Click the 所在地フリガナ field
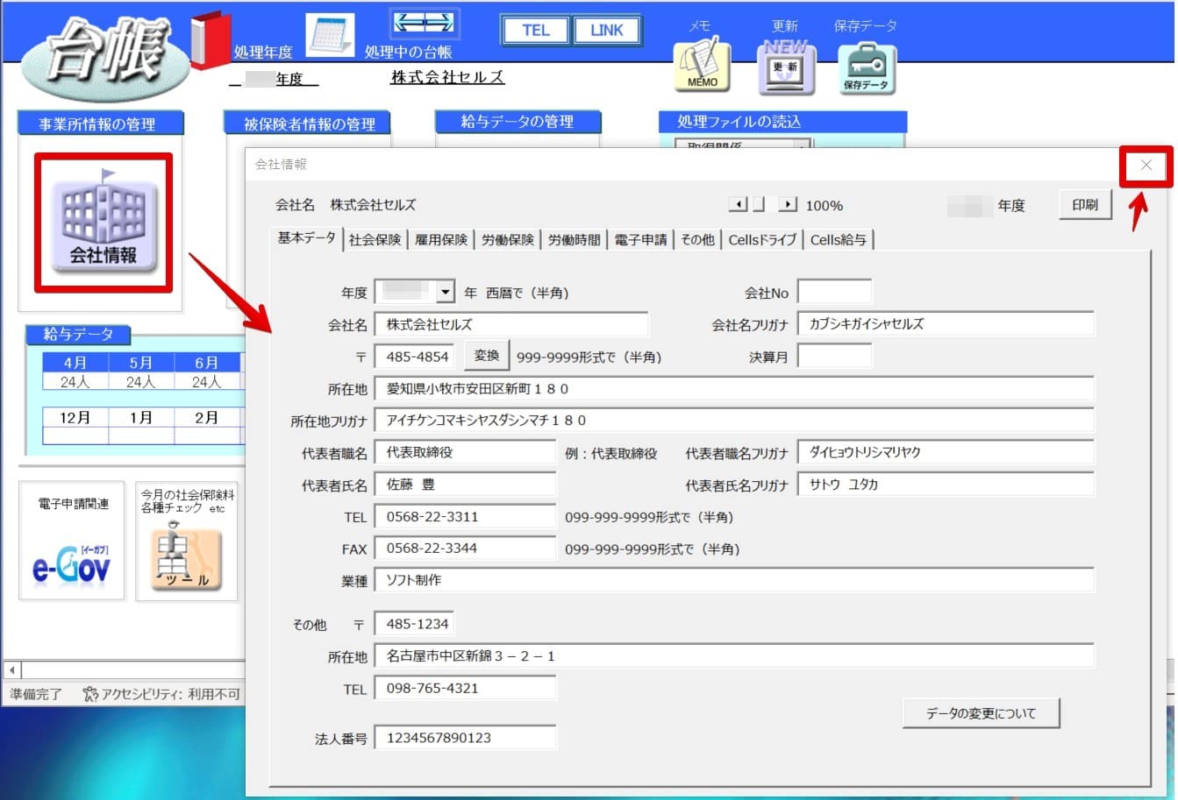Viewport: 1178px width, 800px height. [734, 420]
